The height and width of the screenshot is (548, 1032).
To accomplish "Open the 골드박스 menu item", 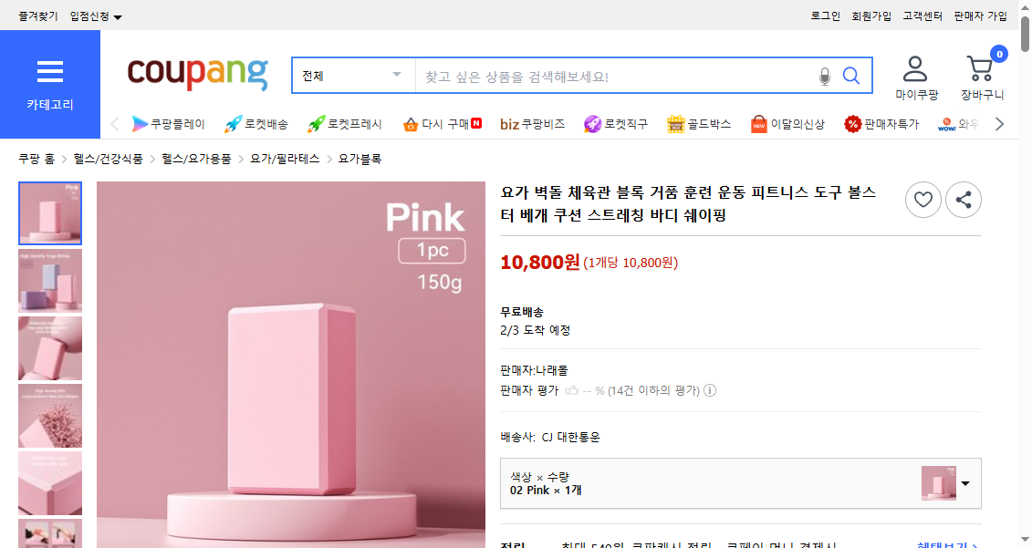I will (x=698, y=124).
